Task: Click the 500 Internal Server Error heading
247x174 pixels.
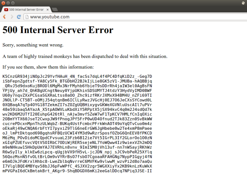Action: tap(58, 30)
